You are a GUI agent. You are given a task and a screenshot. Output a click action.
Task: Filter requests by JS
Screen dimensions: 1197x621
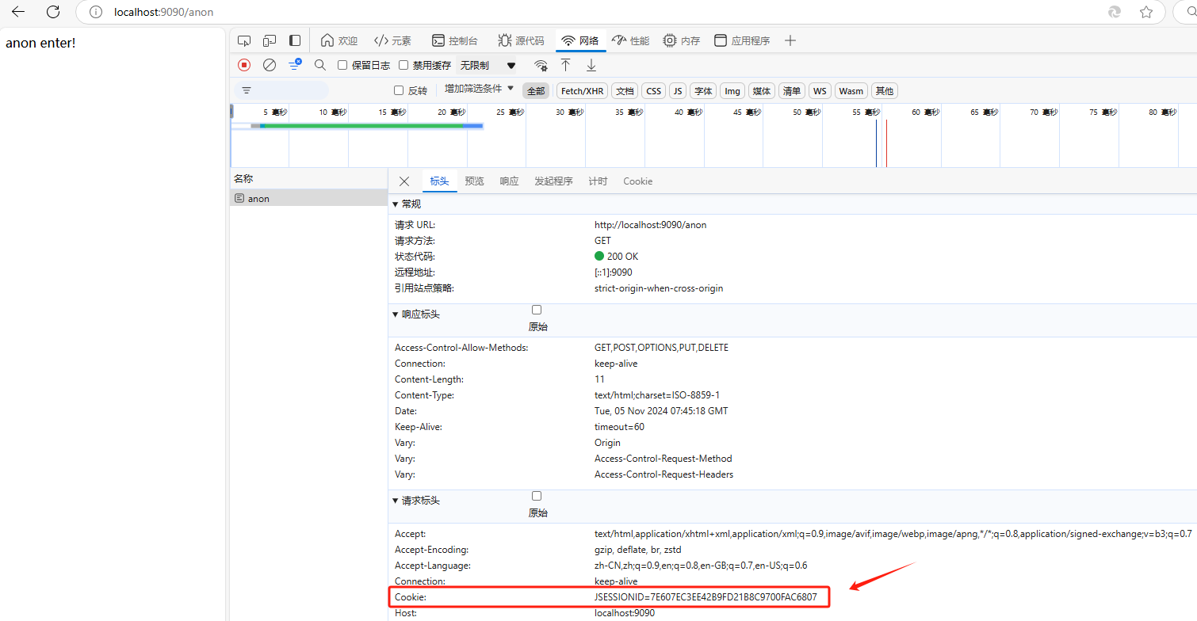click(x=678, y=91)
